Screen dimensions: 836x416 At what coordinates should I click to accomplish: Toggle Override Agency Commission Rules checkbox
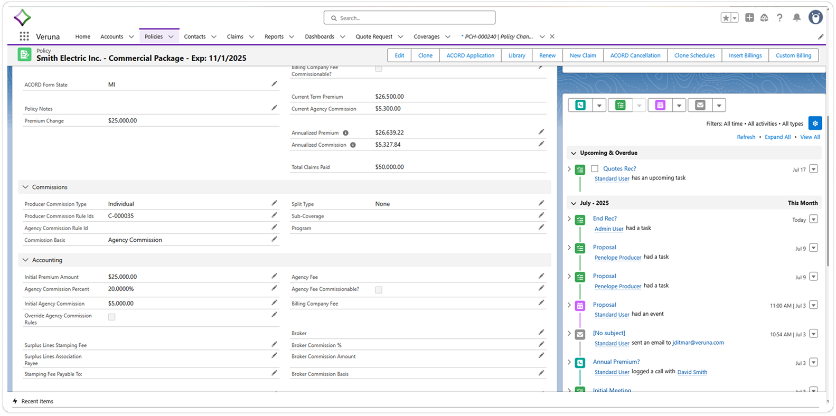coord(111,317)
